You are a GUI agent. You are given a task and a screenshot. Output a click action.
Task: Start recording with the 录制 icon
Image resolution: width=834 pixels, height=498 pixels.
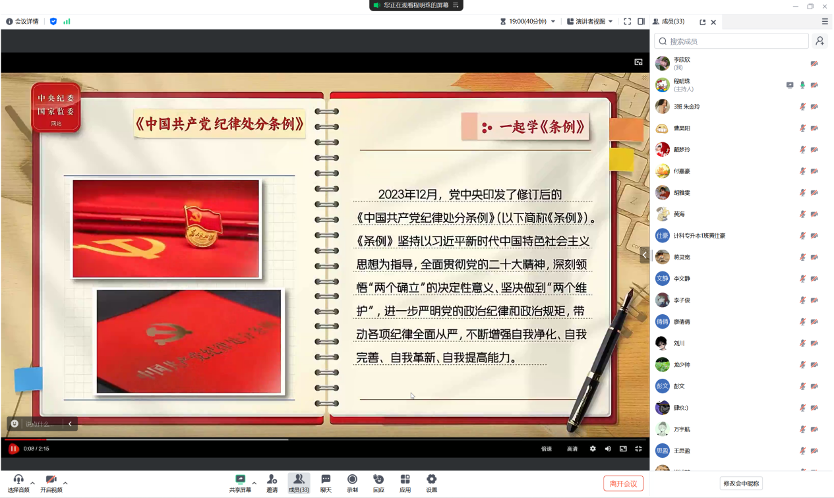[352, 483]
